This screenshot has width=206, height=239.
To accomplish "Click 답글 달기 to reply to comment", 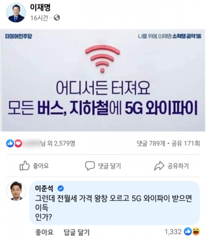I will coord(77,232).
